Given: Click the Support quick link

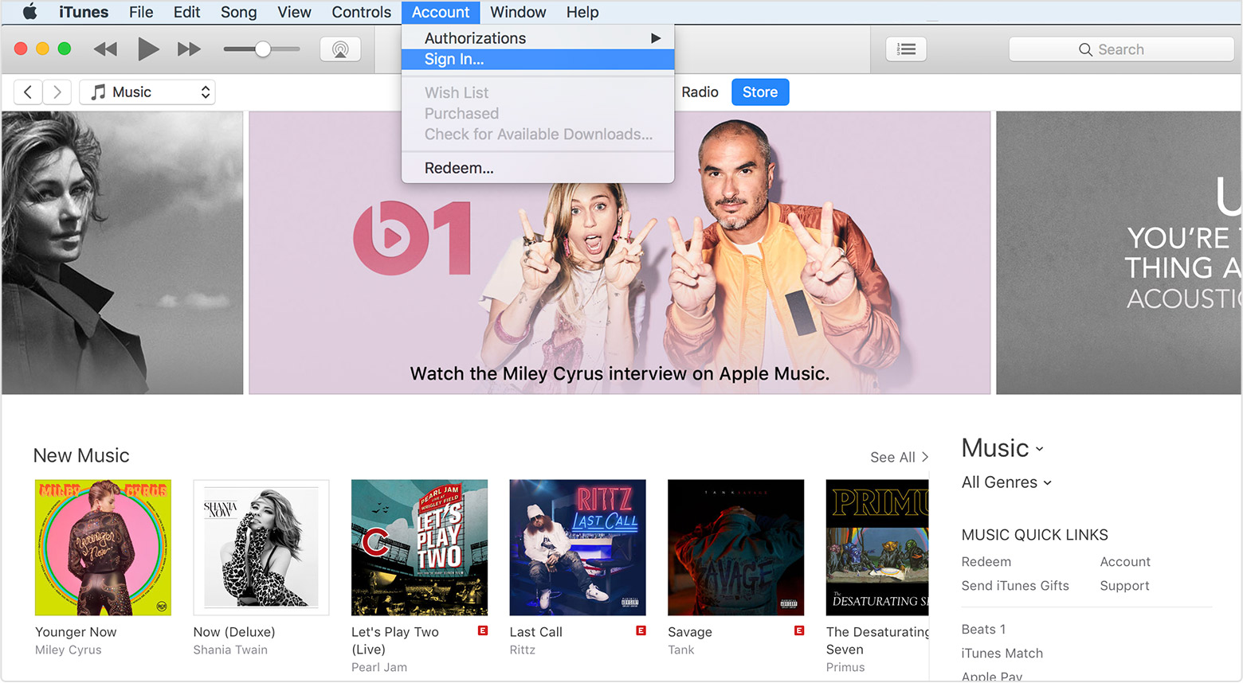Looking at the screenshot, I should coord(1124,586).
